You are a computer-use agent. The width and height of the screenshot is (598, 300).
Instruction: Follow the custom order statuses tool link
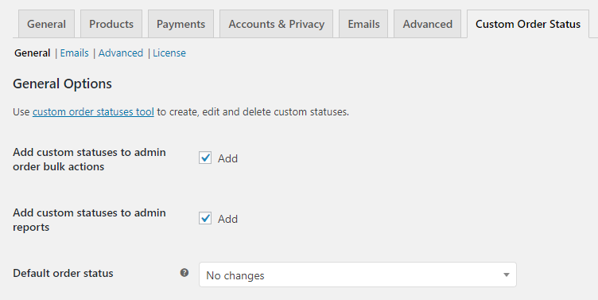tap(94, 112)
